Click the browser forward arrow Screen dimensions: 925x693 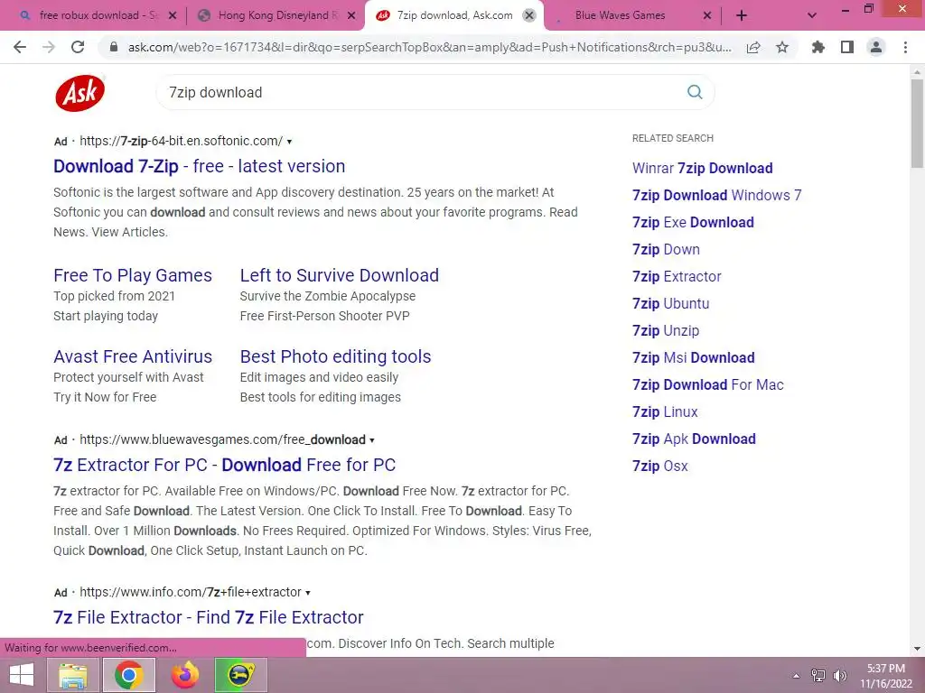49,47
